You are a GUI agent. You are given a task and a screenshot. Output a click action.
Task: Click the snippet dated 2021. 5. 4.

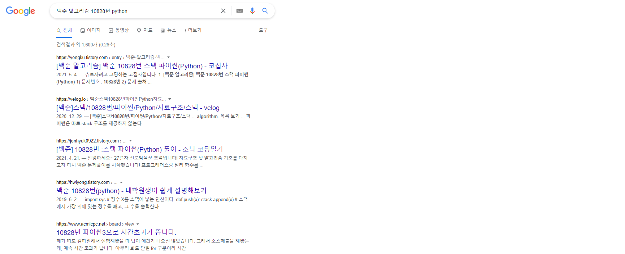point(152,78)
